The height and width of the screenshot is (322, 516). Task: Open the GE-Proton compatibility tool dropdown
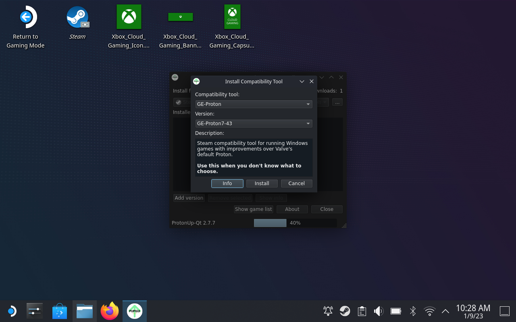[x=254, y=104]
